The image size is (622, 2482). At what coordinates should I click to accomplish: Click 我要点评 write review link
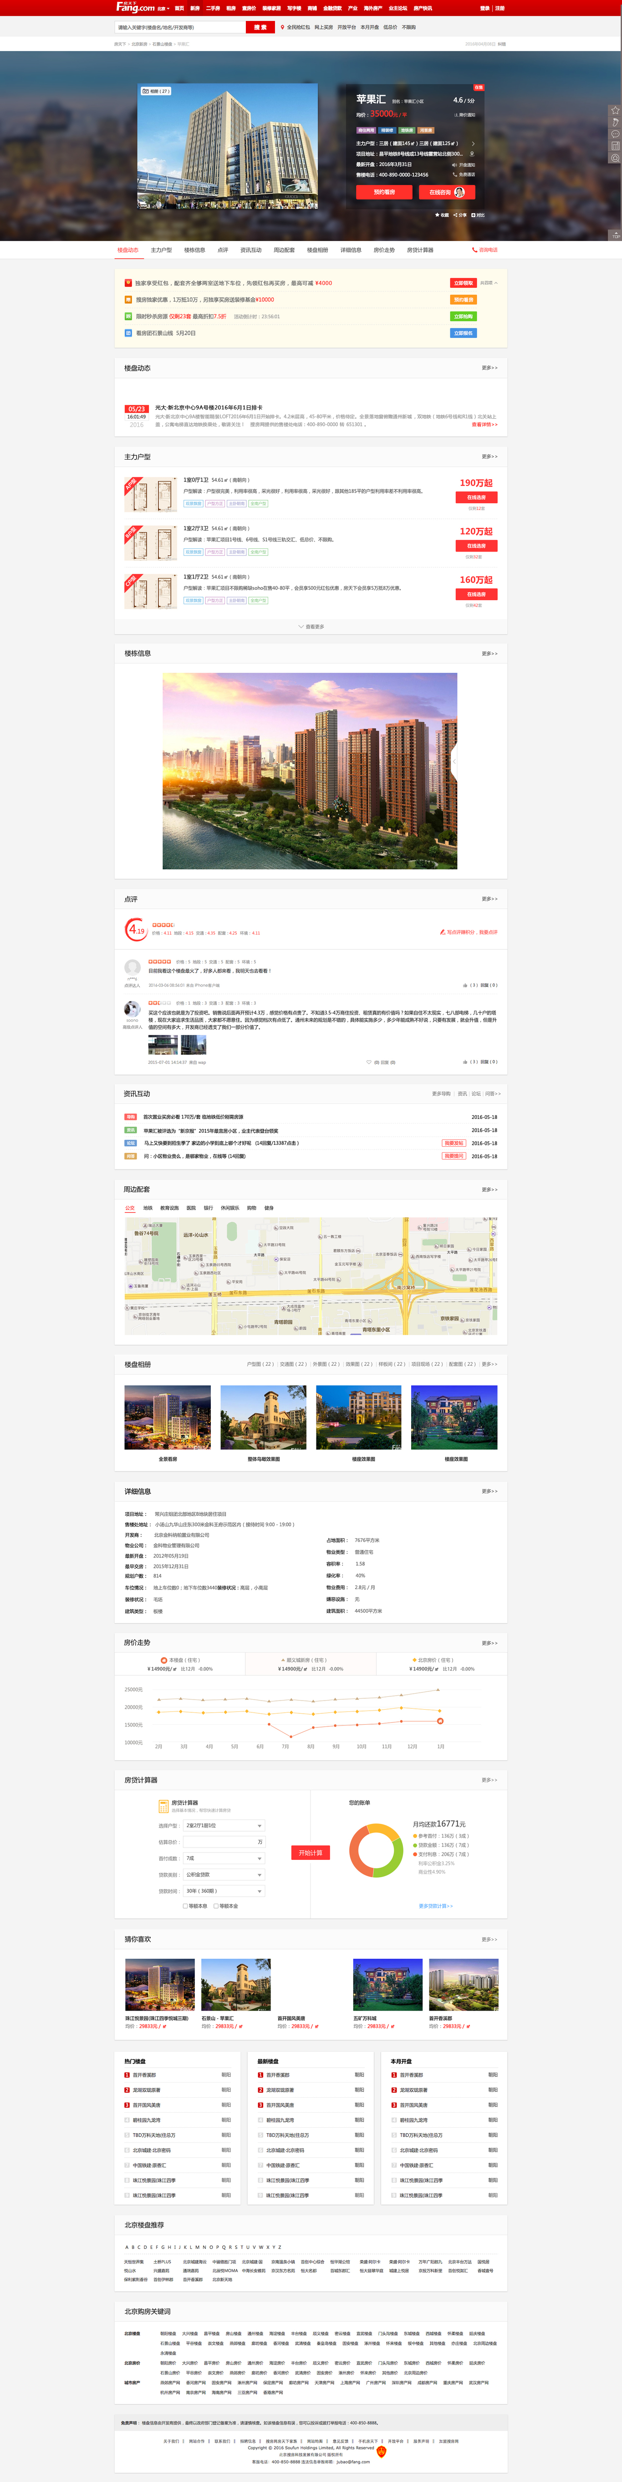(x=469, y=932)
